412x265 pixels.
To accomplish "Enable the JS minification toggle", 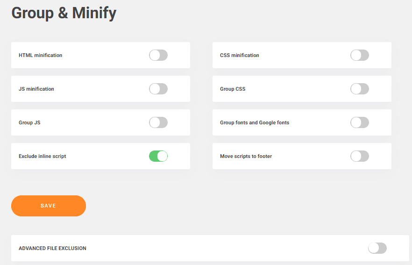I will point(158,89).
